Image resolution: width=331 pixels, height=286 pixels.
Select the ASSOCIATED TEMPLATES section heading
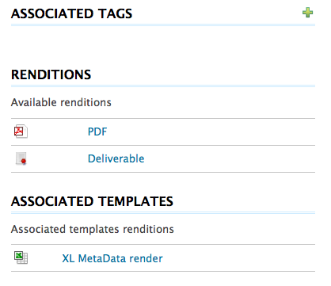(x=92, y=201)
